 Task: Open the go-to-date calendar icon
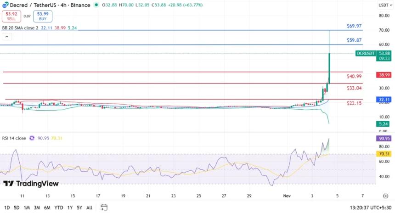104,207
